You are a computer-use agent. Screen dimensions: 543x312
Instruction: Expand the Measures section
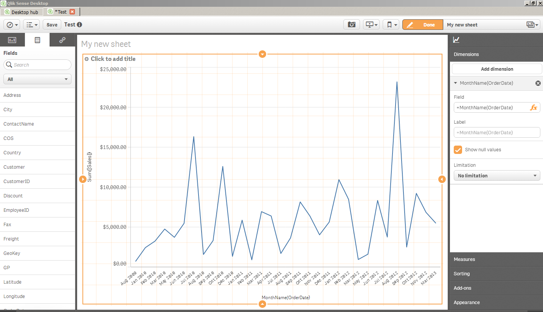click(496, 259)
